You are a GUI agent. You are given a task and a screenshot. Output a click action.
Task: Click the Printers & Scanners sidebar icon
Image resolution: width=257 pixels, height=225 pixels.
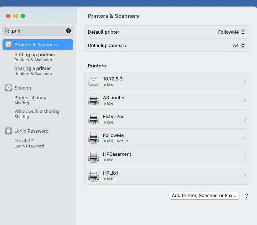9,45
